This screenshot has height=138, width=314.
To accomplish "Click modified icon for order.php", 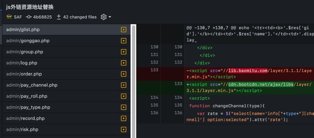I will coord(124,74).
